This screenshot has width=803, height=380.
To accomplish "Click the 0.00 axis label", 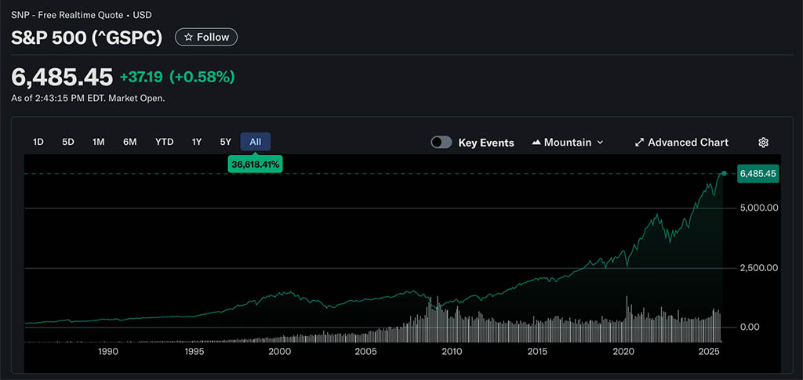I will [x=750, y=327].
